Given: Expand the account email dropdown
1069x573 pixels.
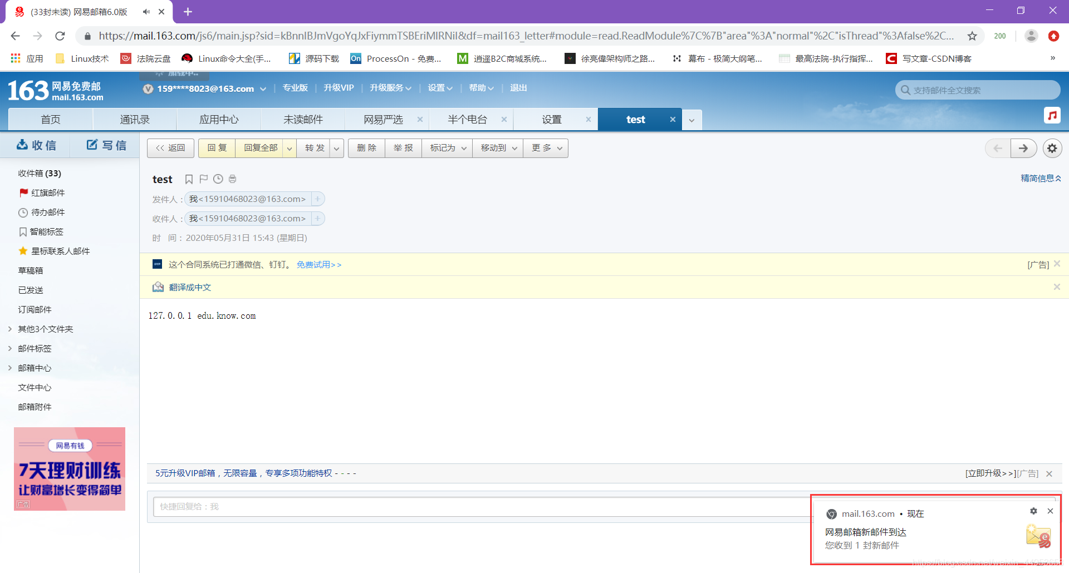Looking at the screenshot, I should [x=263, y=89].
